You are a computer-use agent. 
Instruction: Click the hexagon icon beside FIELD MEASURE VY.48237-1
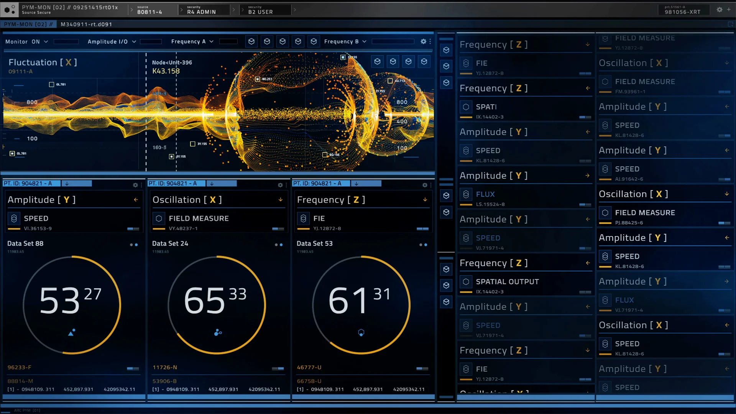pos(159,219)
